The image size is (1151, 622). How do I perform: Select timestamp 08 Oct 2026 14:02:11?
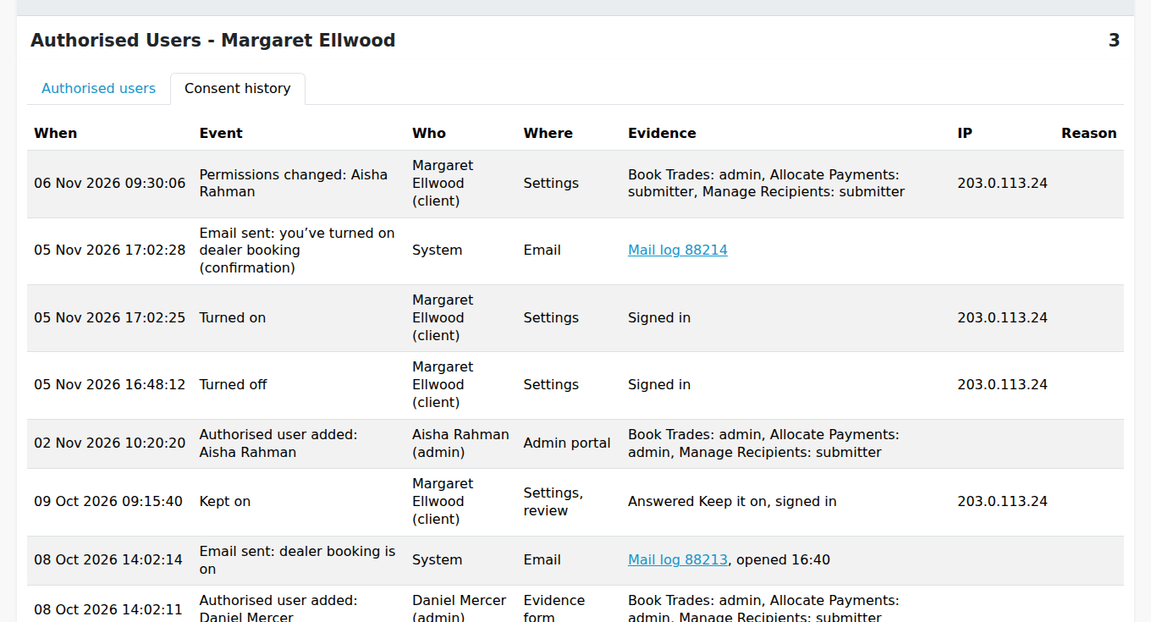pyautogui.click(x=108, y=609)
